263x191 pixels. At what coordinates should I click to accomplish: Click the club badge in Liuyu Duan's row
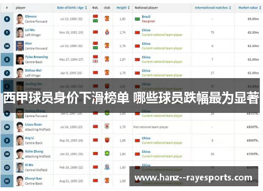click(107, 127)
